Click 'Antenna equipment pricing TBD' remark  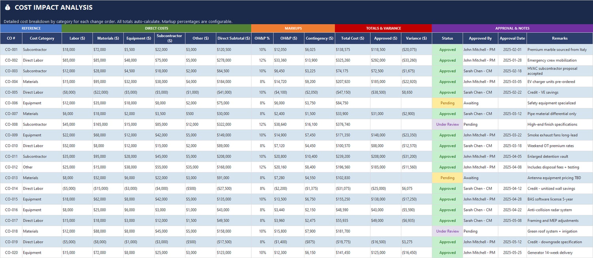pos(560,178)
